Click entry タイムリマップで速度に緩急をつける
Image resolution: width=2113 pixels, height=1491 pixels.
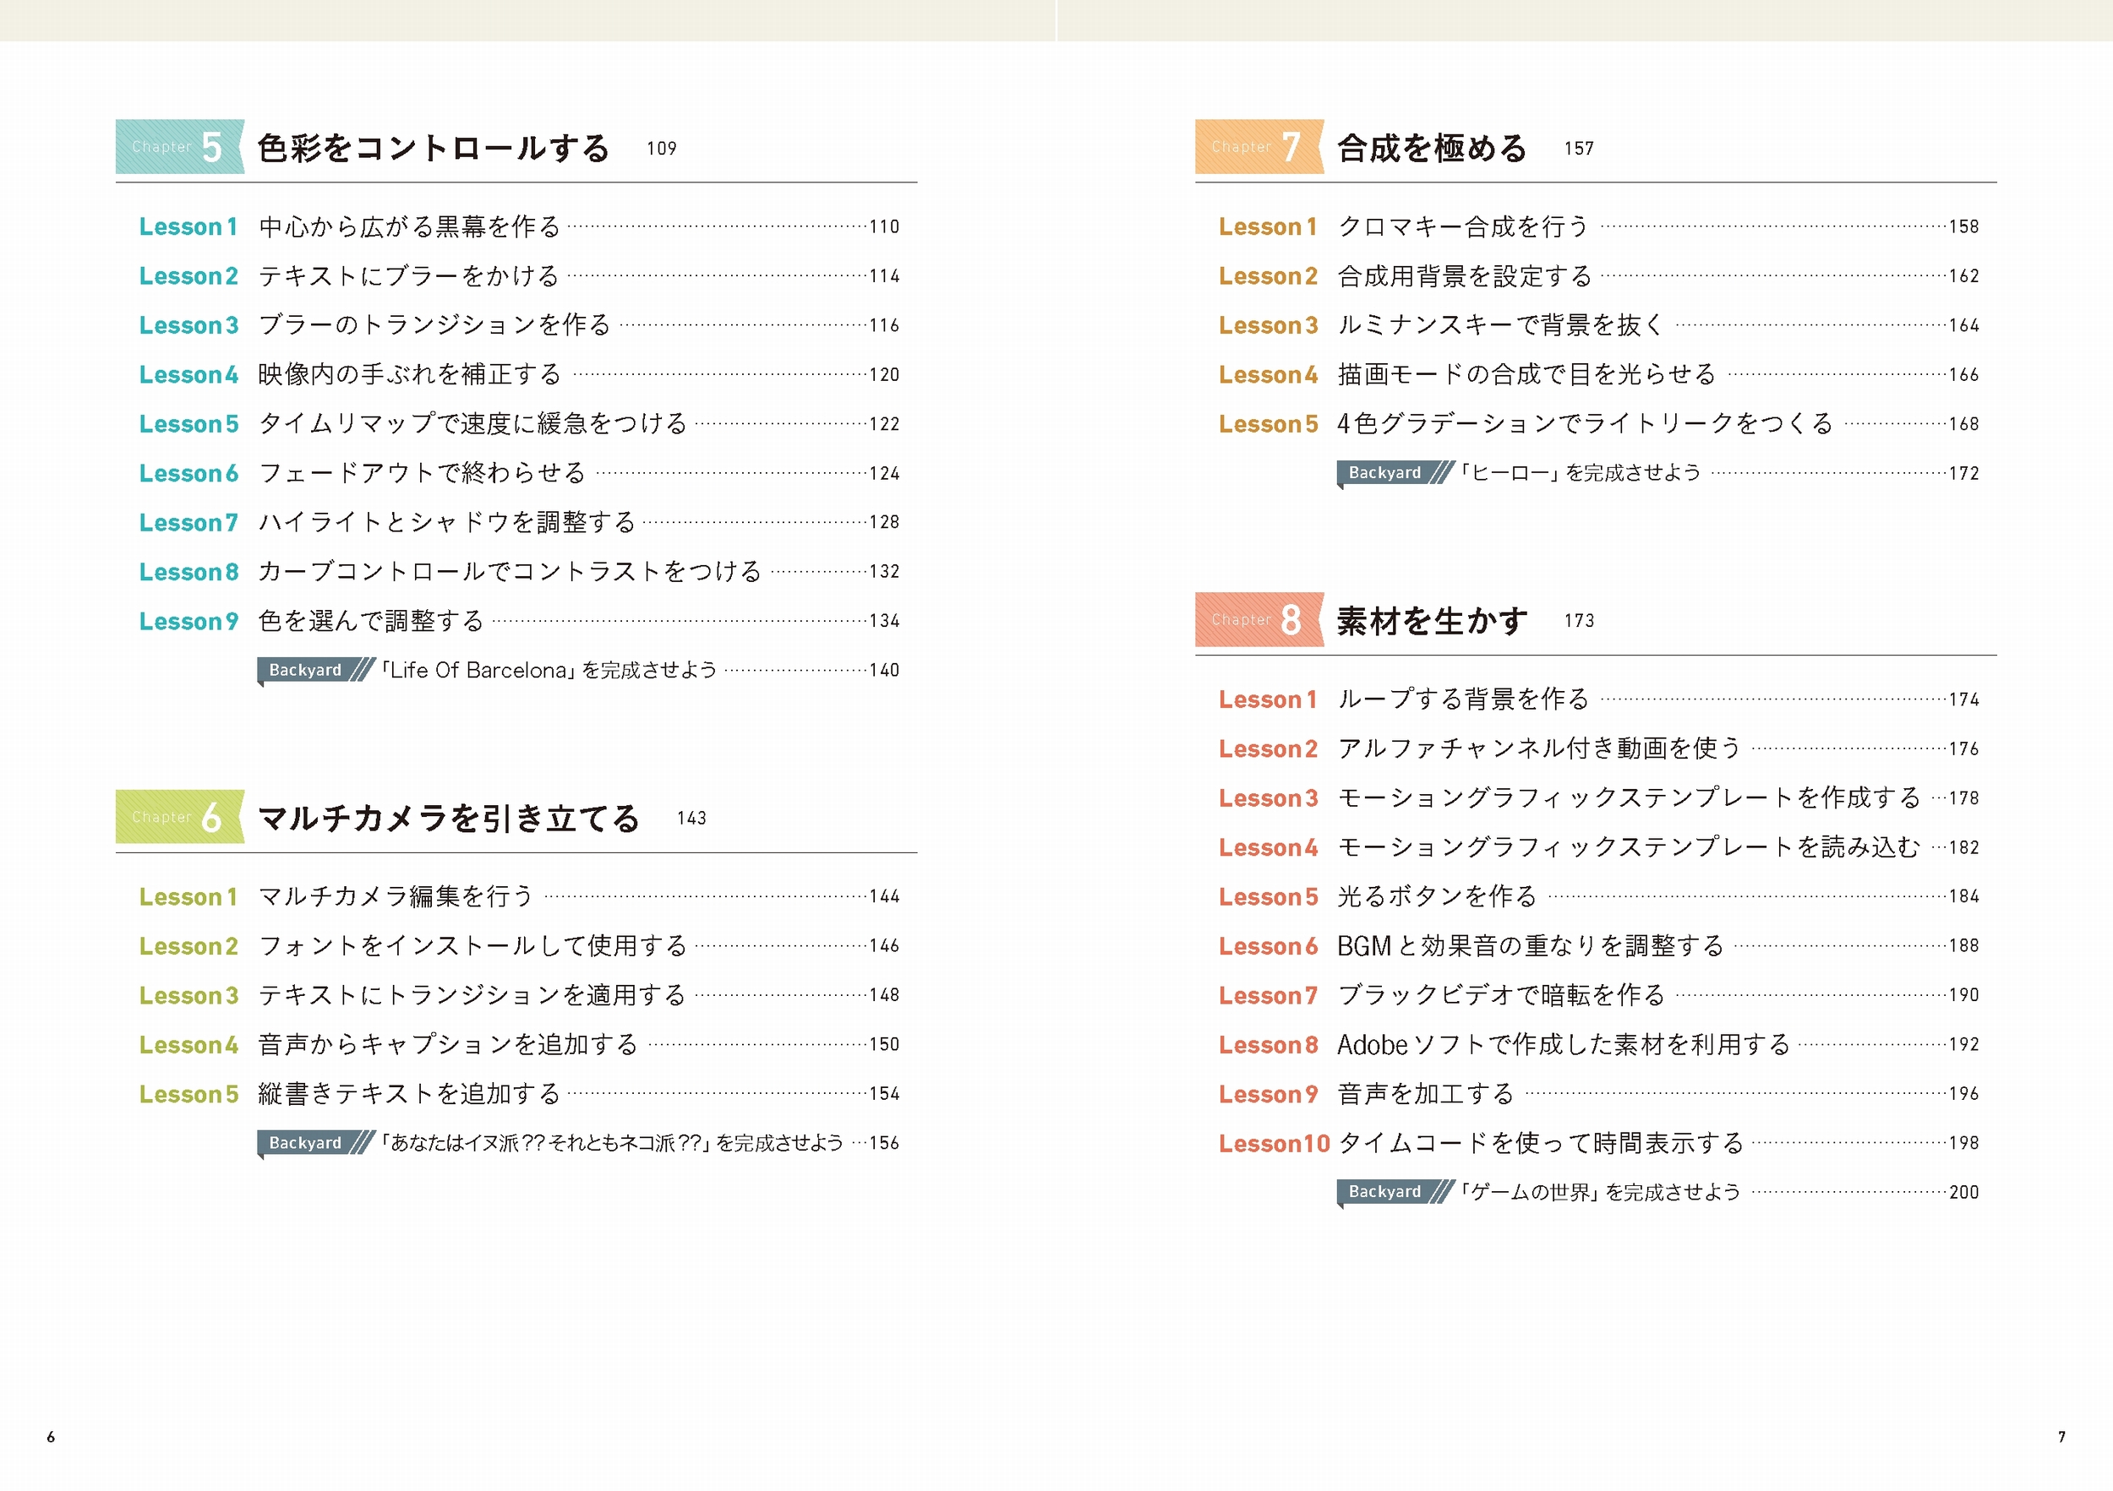(x=473, y=423)
